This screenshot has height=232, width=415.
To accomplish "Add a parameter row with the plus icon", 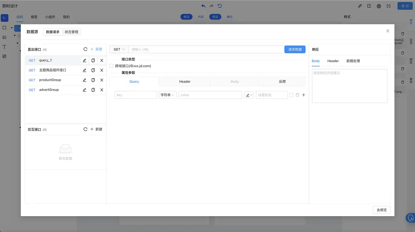I will (304, 95).
